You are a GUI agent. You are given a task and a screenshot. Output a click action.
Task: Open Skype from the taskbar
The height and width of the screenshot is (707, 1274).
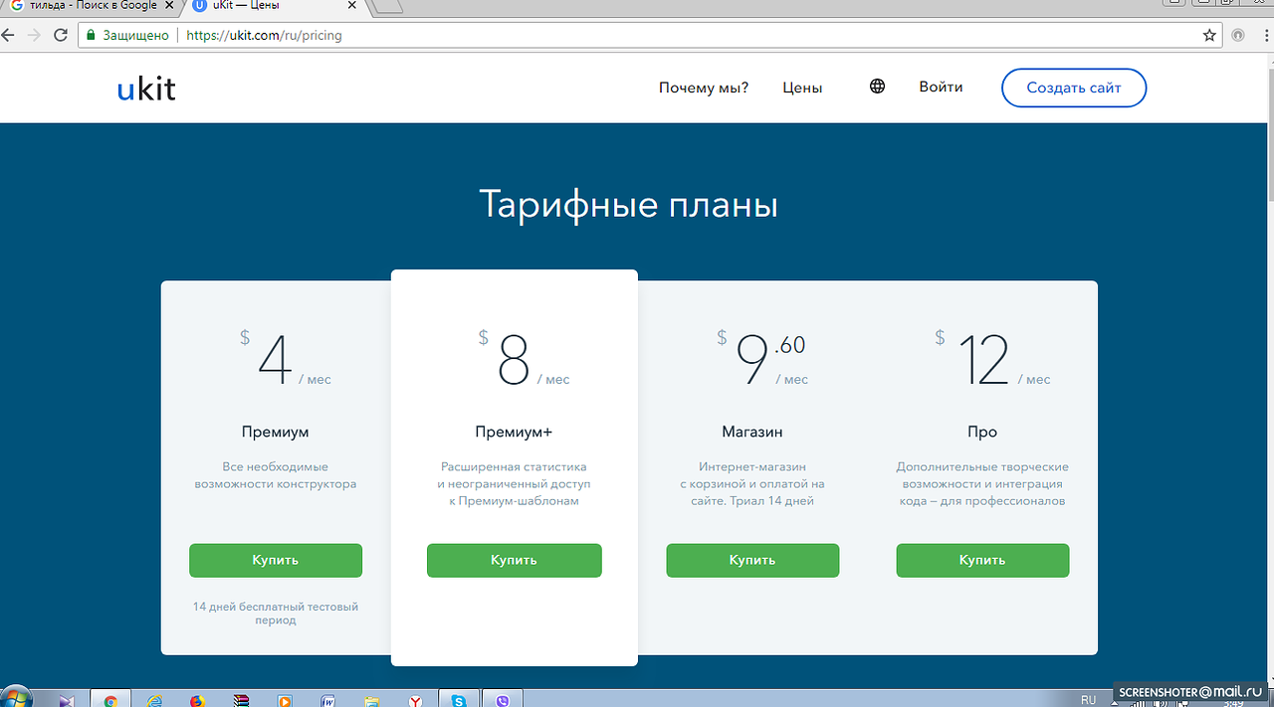(x=458, y=700)
